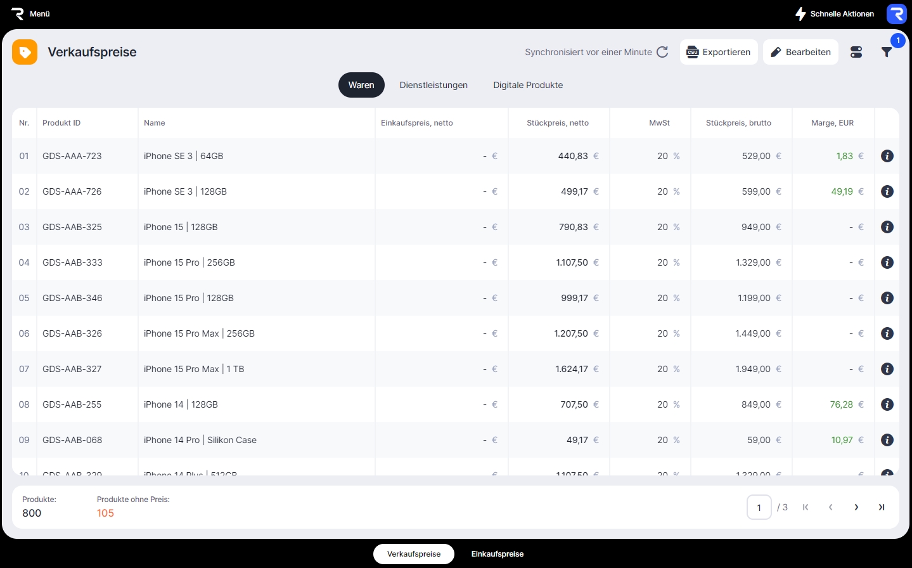Show info for iPhone 15 Pro 256GB

coord(887,262)
